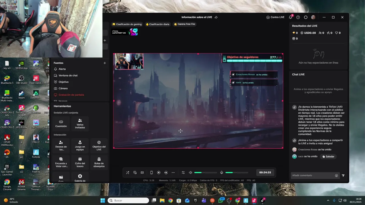Click the media music overlay icon

pos(135,173)
